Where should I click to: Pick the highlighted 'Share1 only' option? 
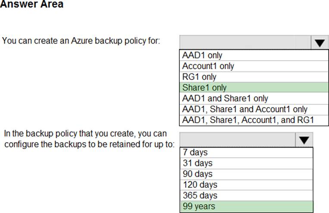click(x=204, y=88)
